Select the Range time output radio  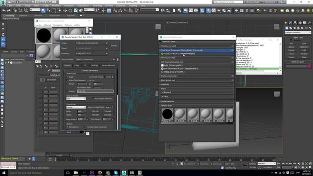click(67, 84)
